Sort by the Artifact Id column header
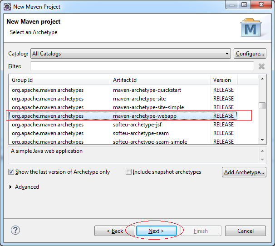This screenshot has height=246, width=275. pos(160,80)
